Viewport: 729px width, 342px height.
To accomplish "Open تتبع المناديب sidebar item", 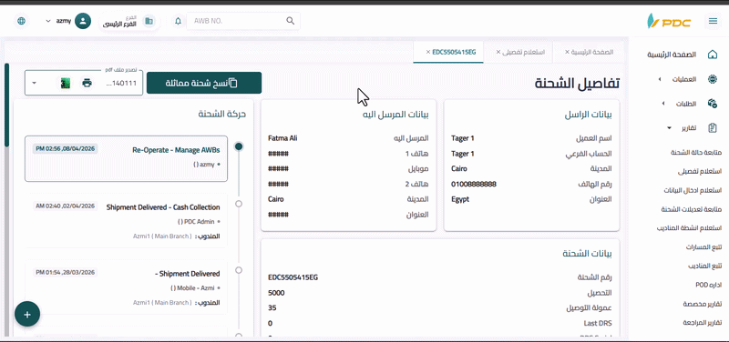I will coord(704,267).
